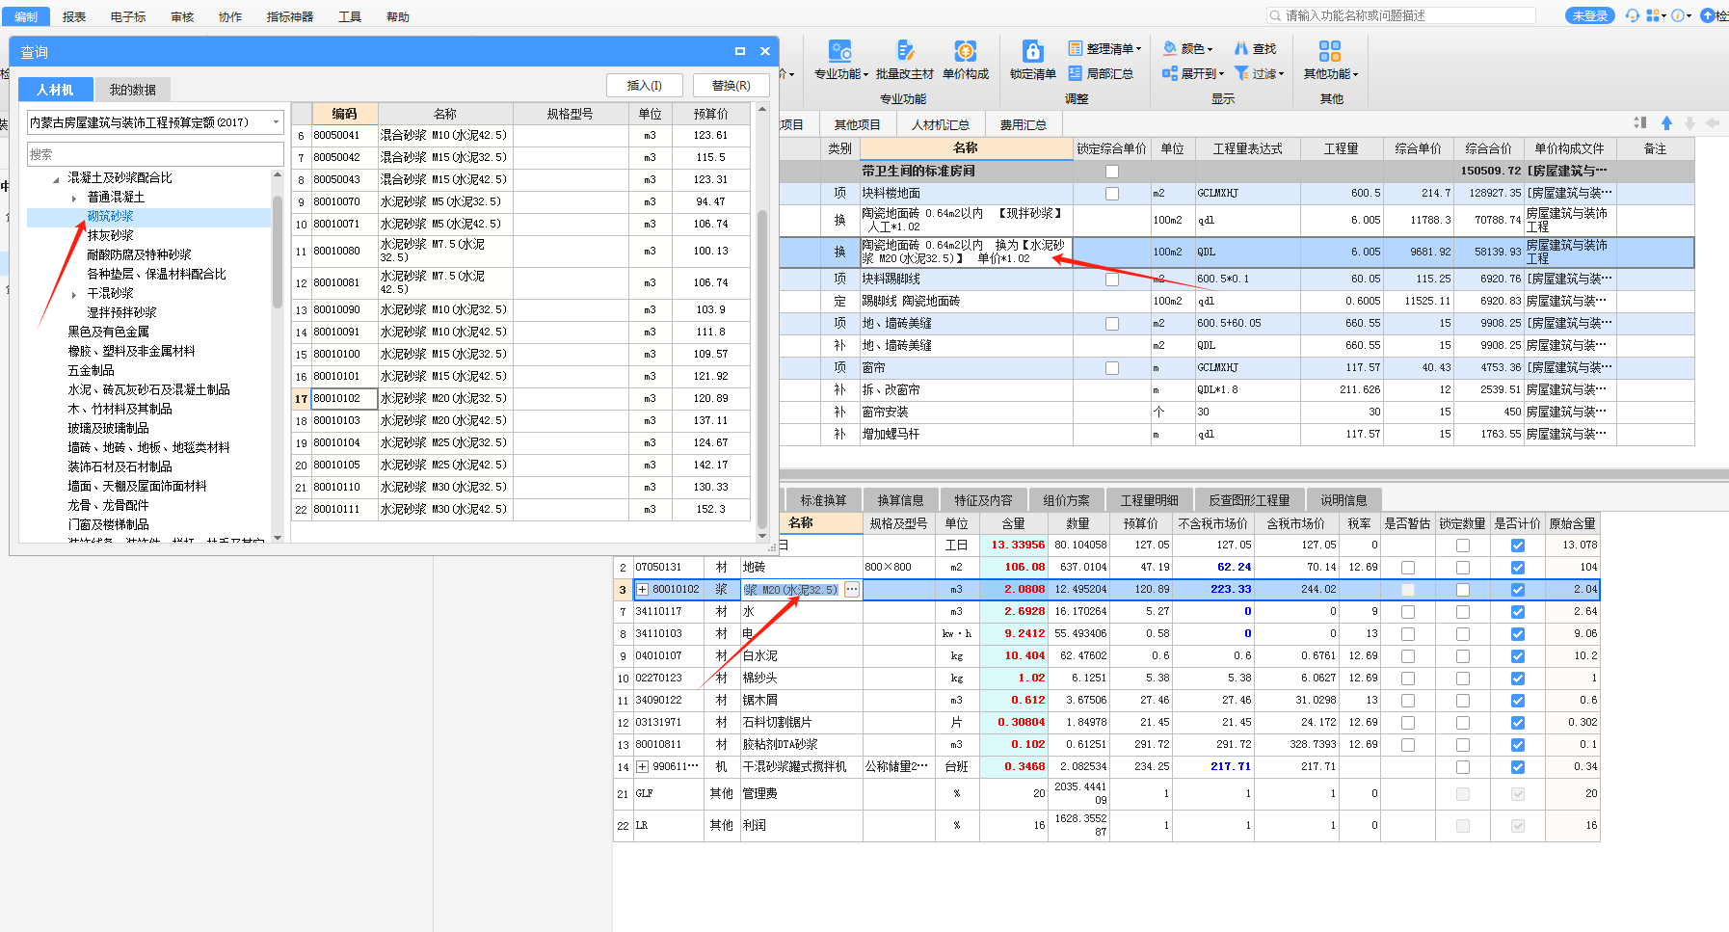This screenshot has width=1729, height=932.
Task: Click market price 223.33 cell
Action: point(1213,590)
